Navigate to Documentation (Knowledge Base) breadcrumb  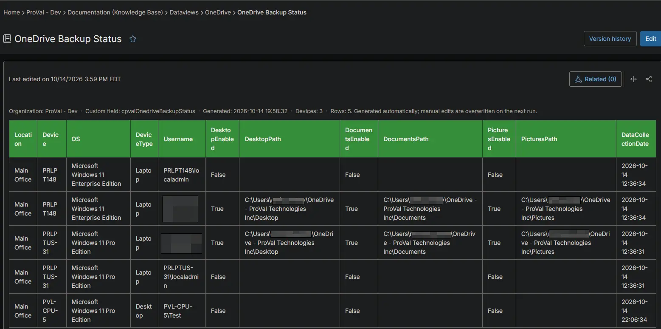click(115, 12)
